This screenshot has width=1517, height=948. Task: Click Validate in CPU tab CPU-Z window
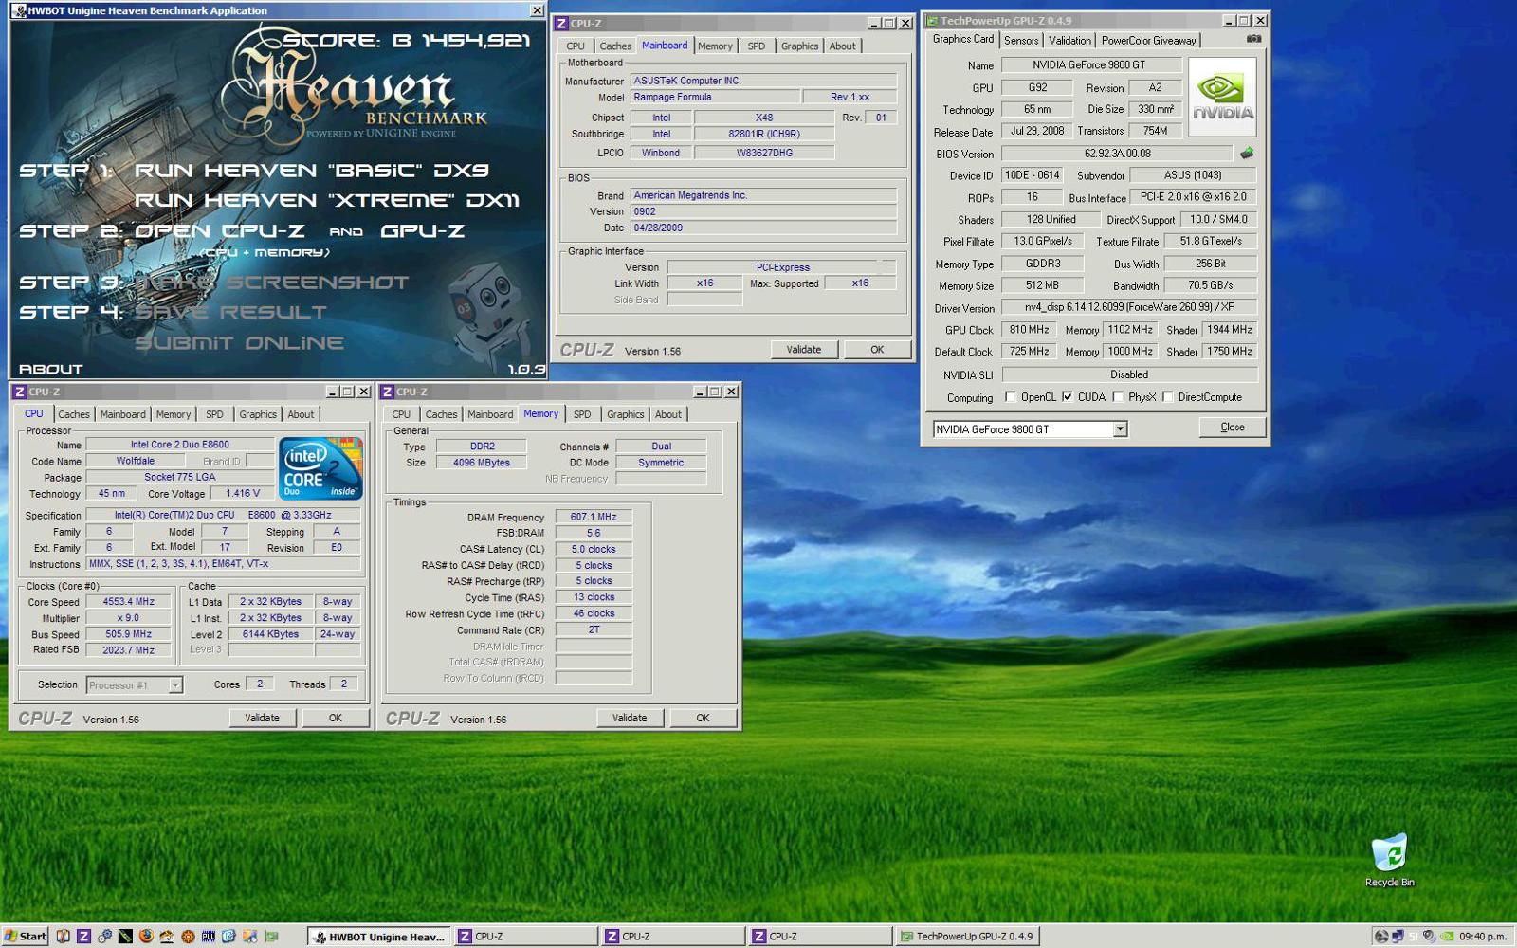pyautogui.click(x=262, y=718)
